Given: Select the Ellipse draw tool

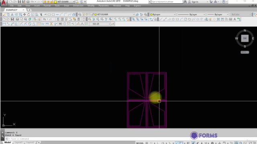Looking at the screenshot, I should [x=198, y=19].
